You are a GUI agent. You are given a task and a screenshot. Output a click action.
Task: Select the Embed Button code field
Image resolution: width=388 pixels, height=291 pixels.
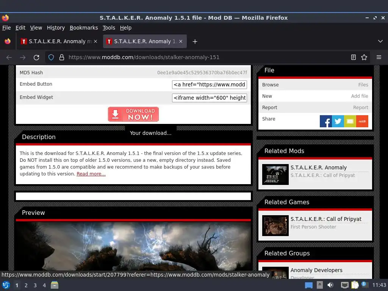point(209,84)
